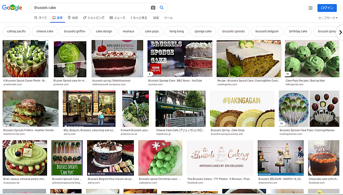Open the ツール options

(168, 18)
